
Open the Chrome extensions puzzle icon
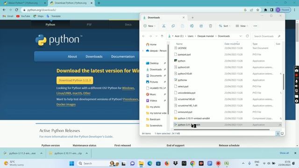[265, 10]
